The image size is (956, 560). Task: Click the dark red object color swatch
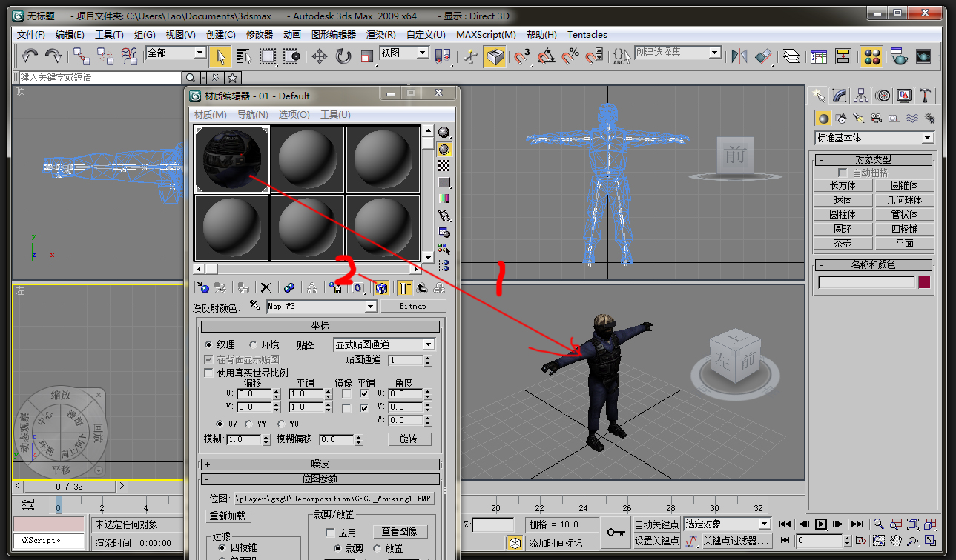click(x=924, y=282)
